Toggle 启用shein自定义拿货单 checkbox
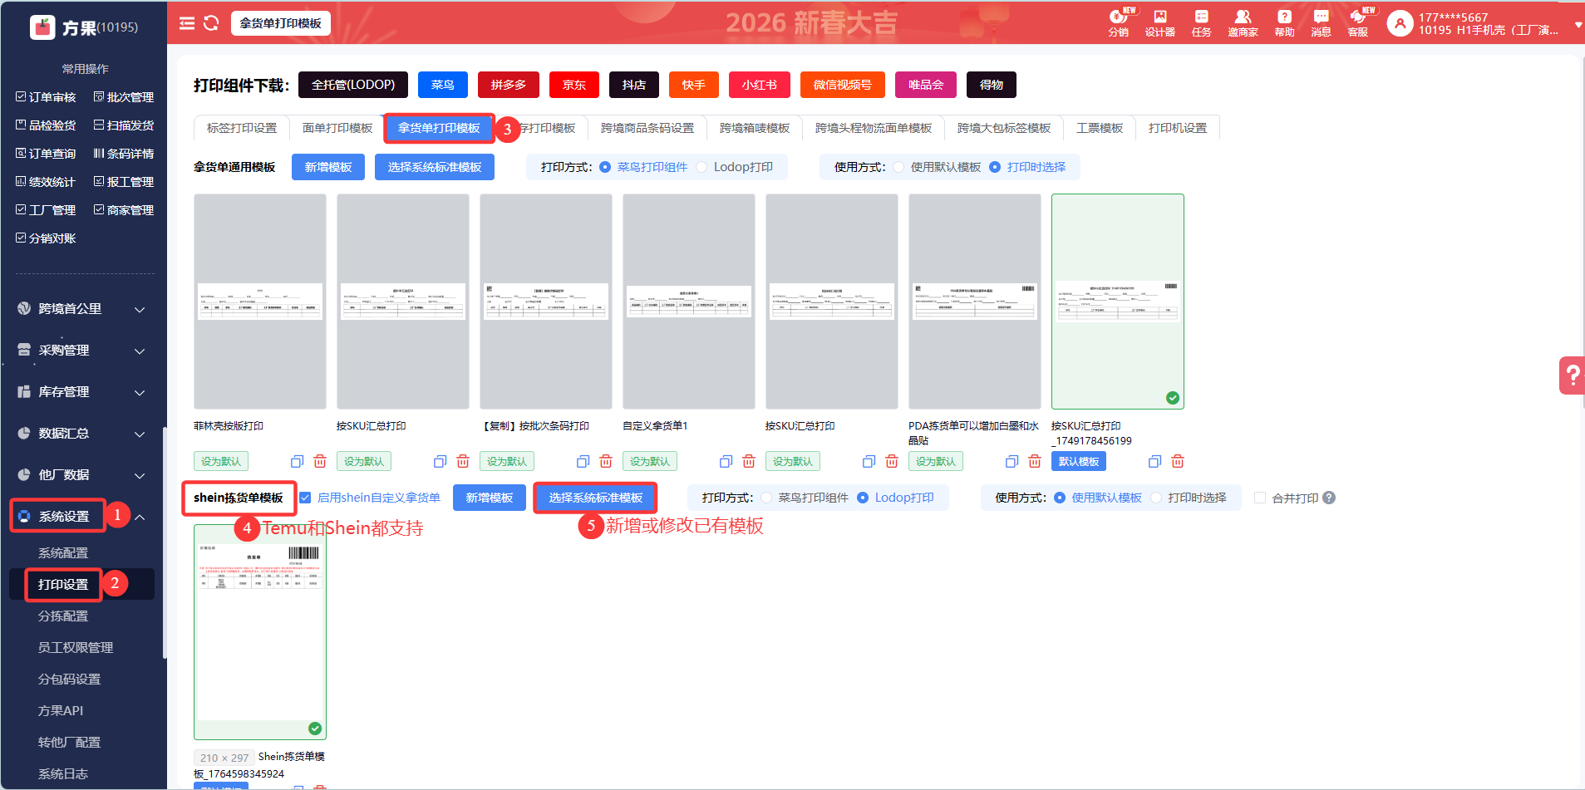Viewport: 1585px width, 790px height. click(305, 498)
